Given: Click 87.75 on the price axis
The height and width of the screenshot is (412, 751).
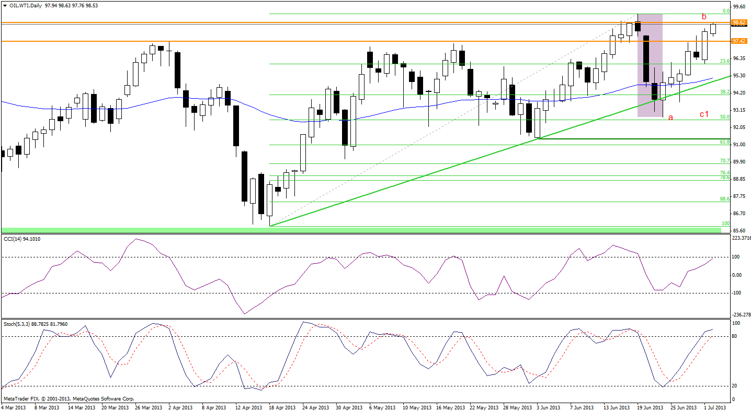Looking at the screenshot, I should point(739,196).
